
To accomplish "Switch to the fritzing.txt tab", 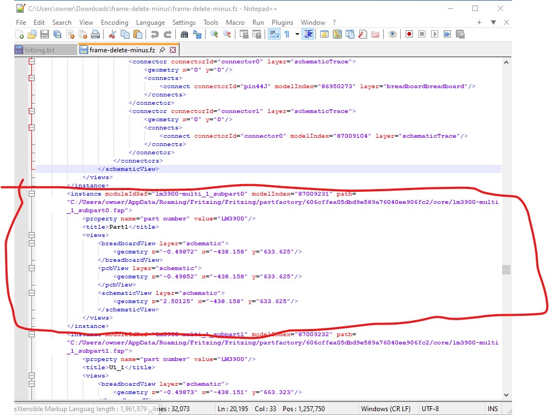I will click(38, 50).
